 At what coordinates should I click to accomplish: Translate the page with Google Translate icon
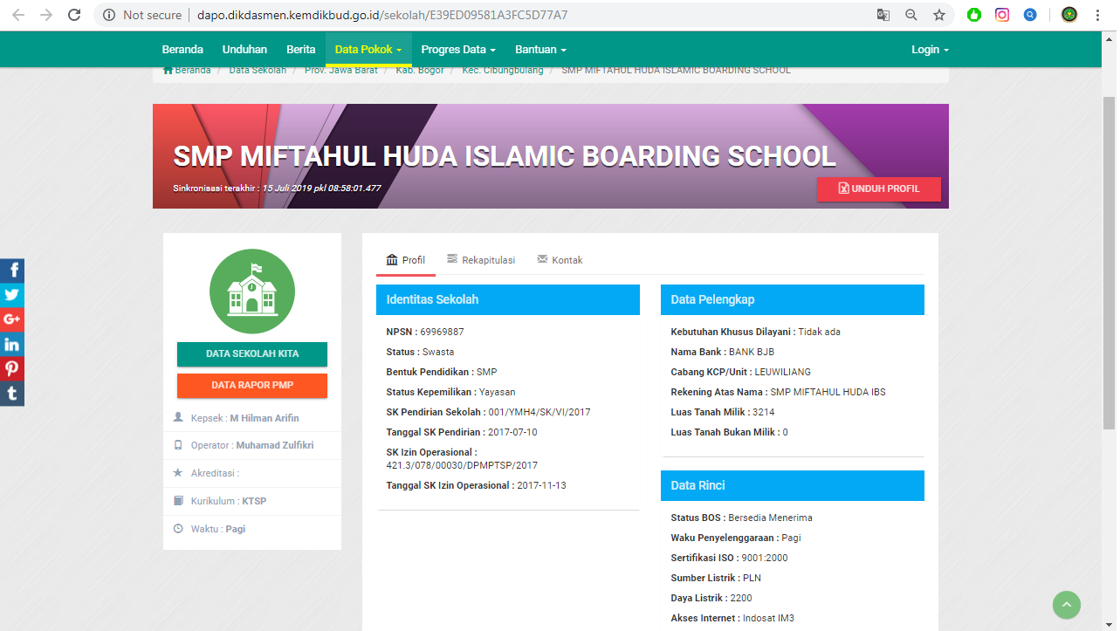pyautogui.click(x=883, y=15)
